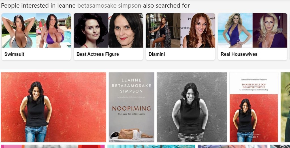Open the left photo in Swimsuit card
The height and width of the screenshot is (148, 290).
[x=19, y=30]
